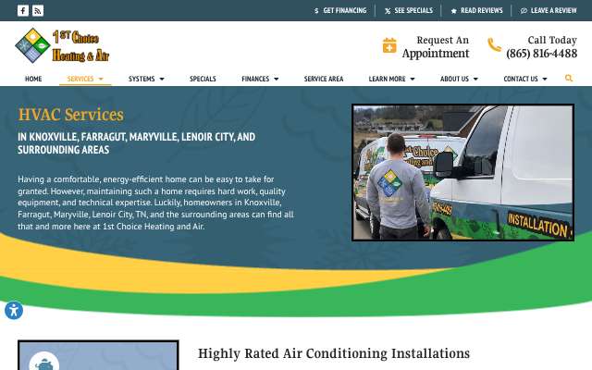Expand the Learn More dropdown arrow
Viewport: 592px width, 370px height.
click(413, 79)
